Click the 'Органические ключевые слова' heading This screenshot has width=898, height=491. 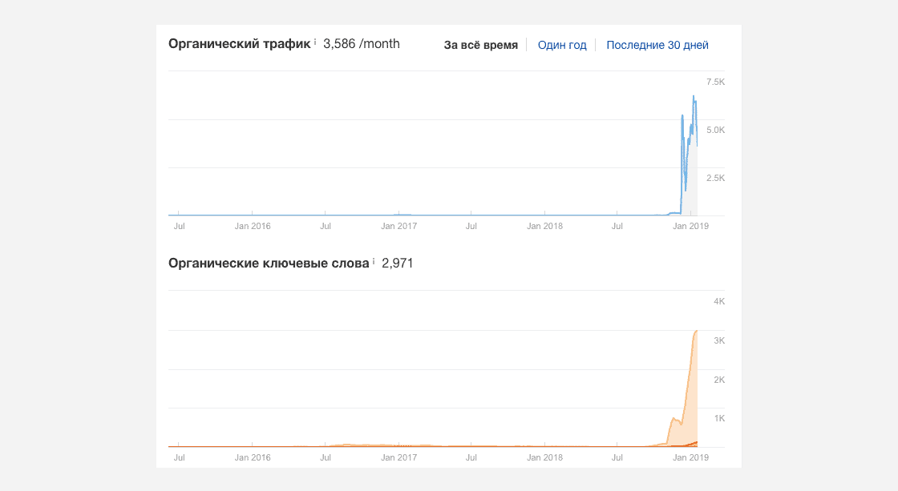pyautogui.click(x=269, y=264)
